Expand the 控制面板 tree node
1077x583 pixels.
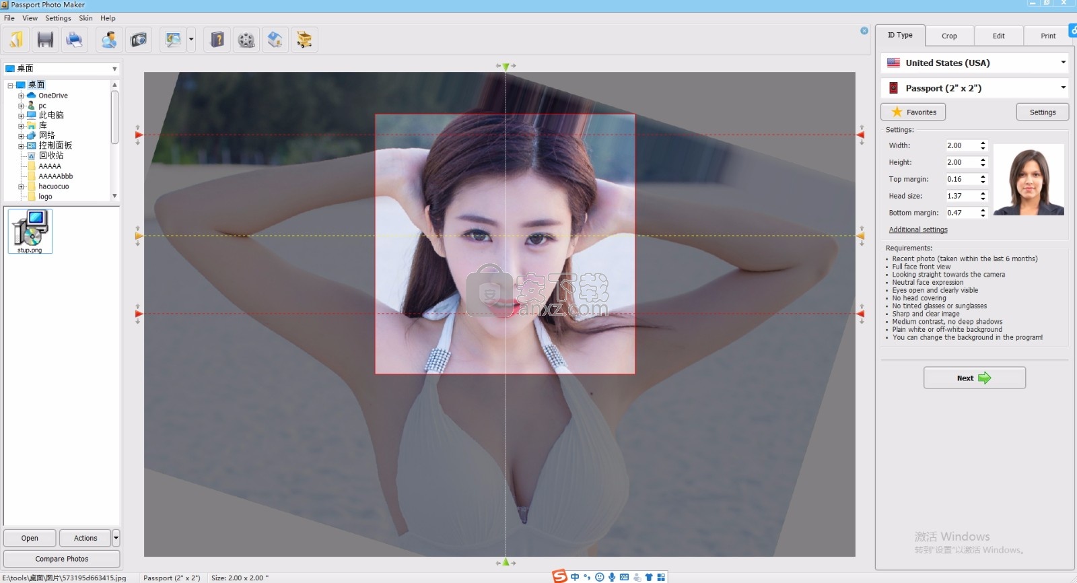21,146
